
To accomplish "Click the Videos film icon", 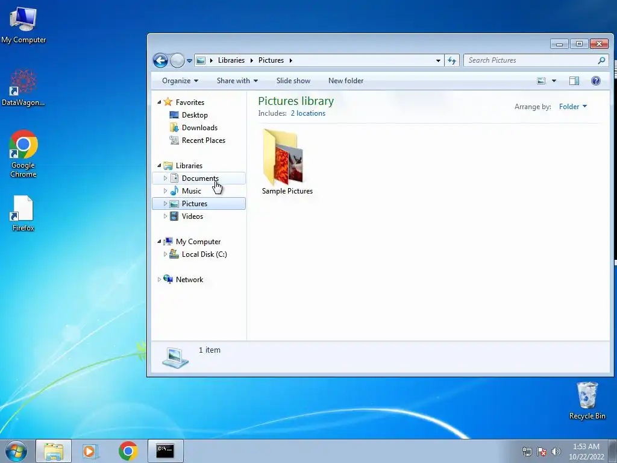I will pyautogui.click(x=174, y=216).
